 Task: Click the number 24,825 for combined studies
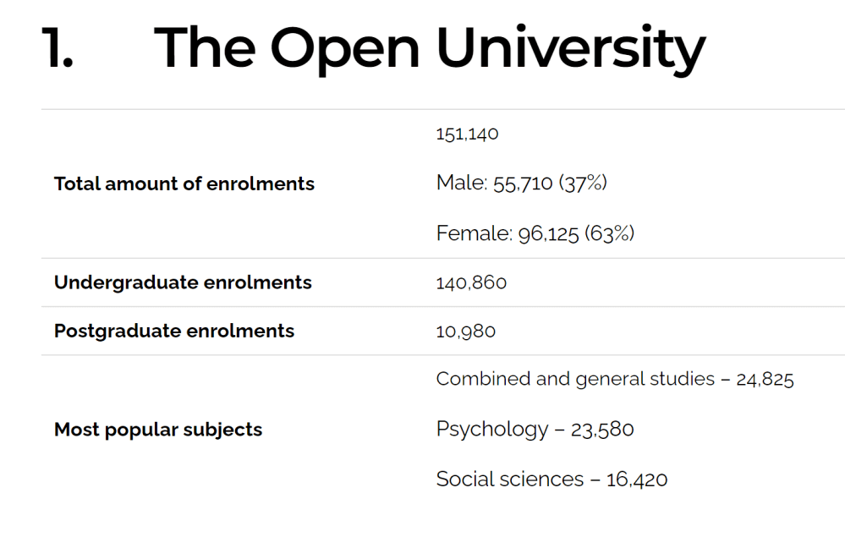click(x=765, y=380)
